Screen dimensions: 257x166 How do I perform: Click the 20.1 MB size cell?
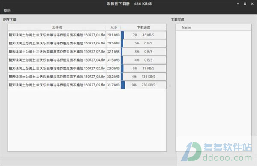pos(113,35)
